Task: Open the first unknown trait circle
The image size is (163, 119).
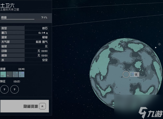Action: 4,89
